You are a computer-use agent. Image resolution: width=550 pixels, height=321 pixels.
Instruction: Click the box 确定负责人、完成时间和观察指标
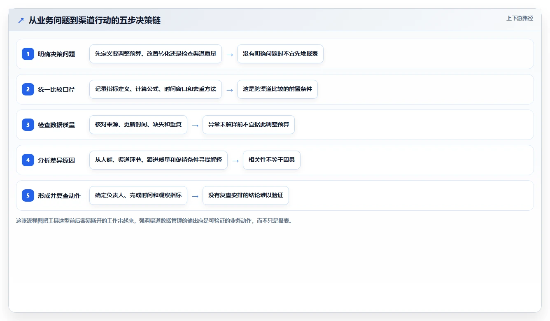click(x=138, y=195)
